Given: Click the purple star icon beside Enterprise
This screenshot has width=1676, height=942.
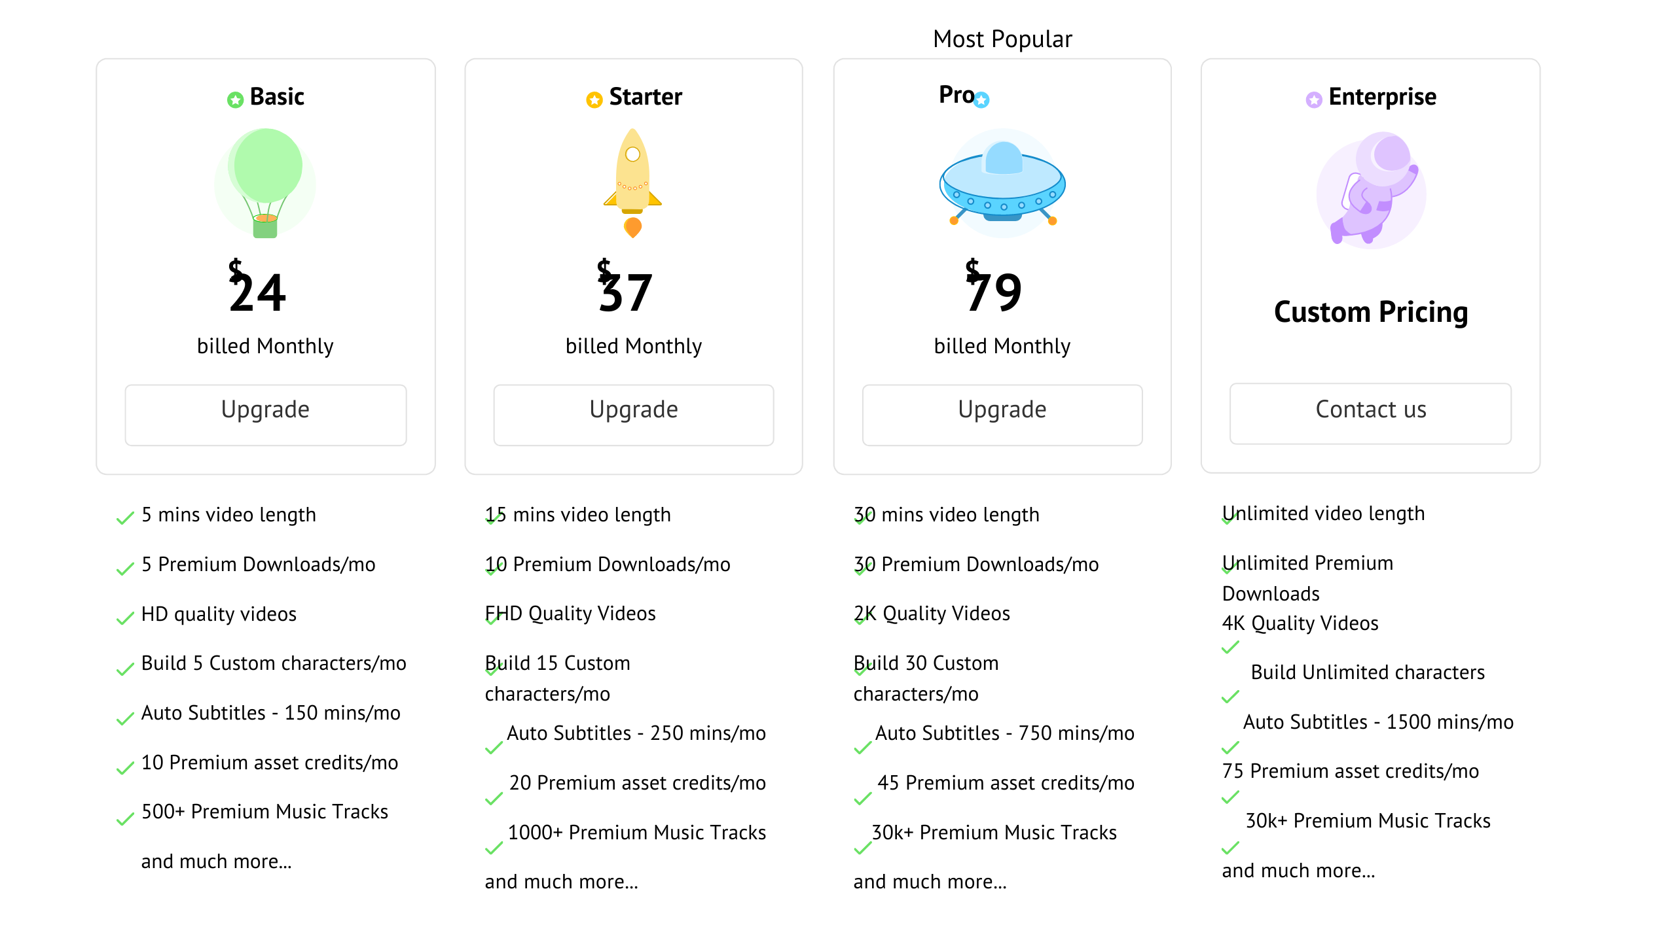Looking at the screenshot, I should 1313,99.
